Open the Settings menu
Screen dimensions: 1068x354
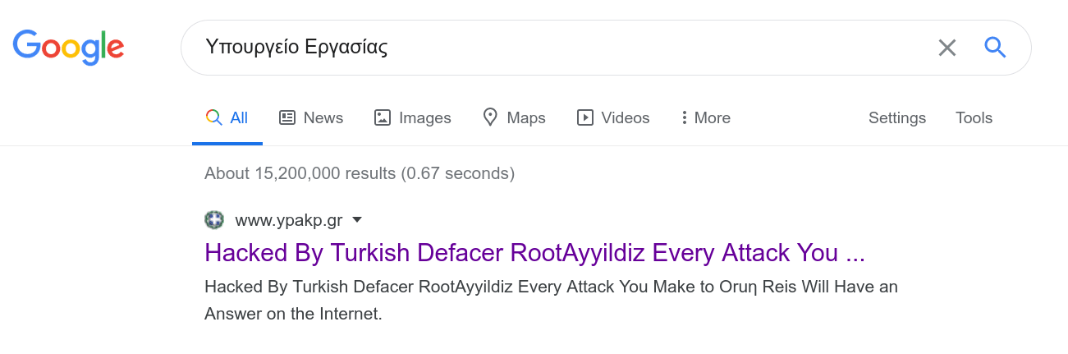coord(897,117)
